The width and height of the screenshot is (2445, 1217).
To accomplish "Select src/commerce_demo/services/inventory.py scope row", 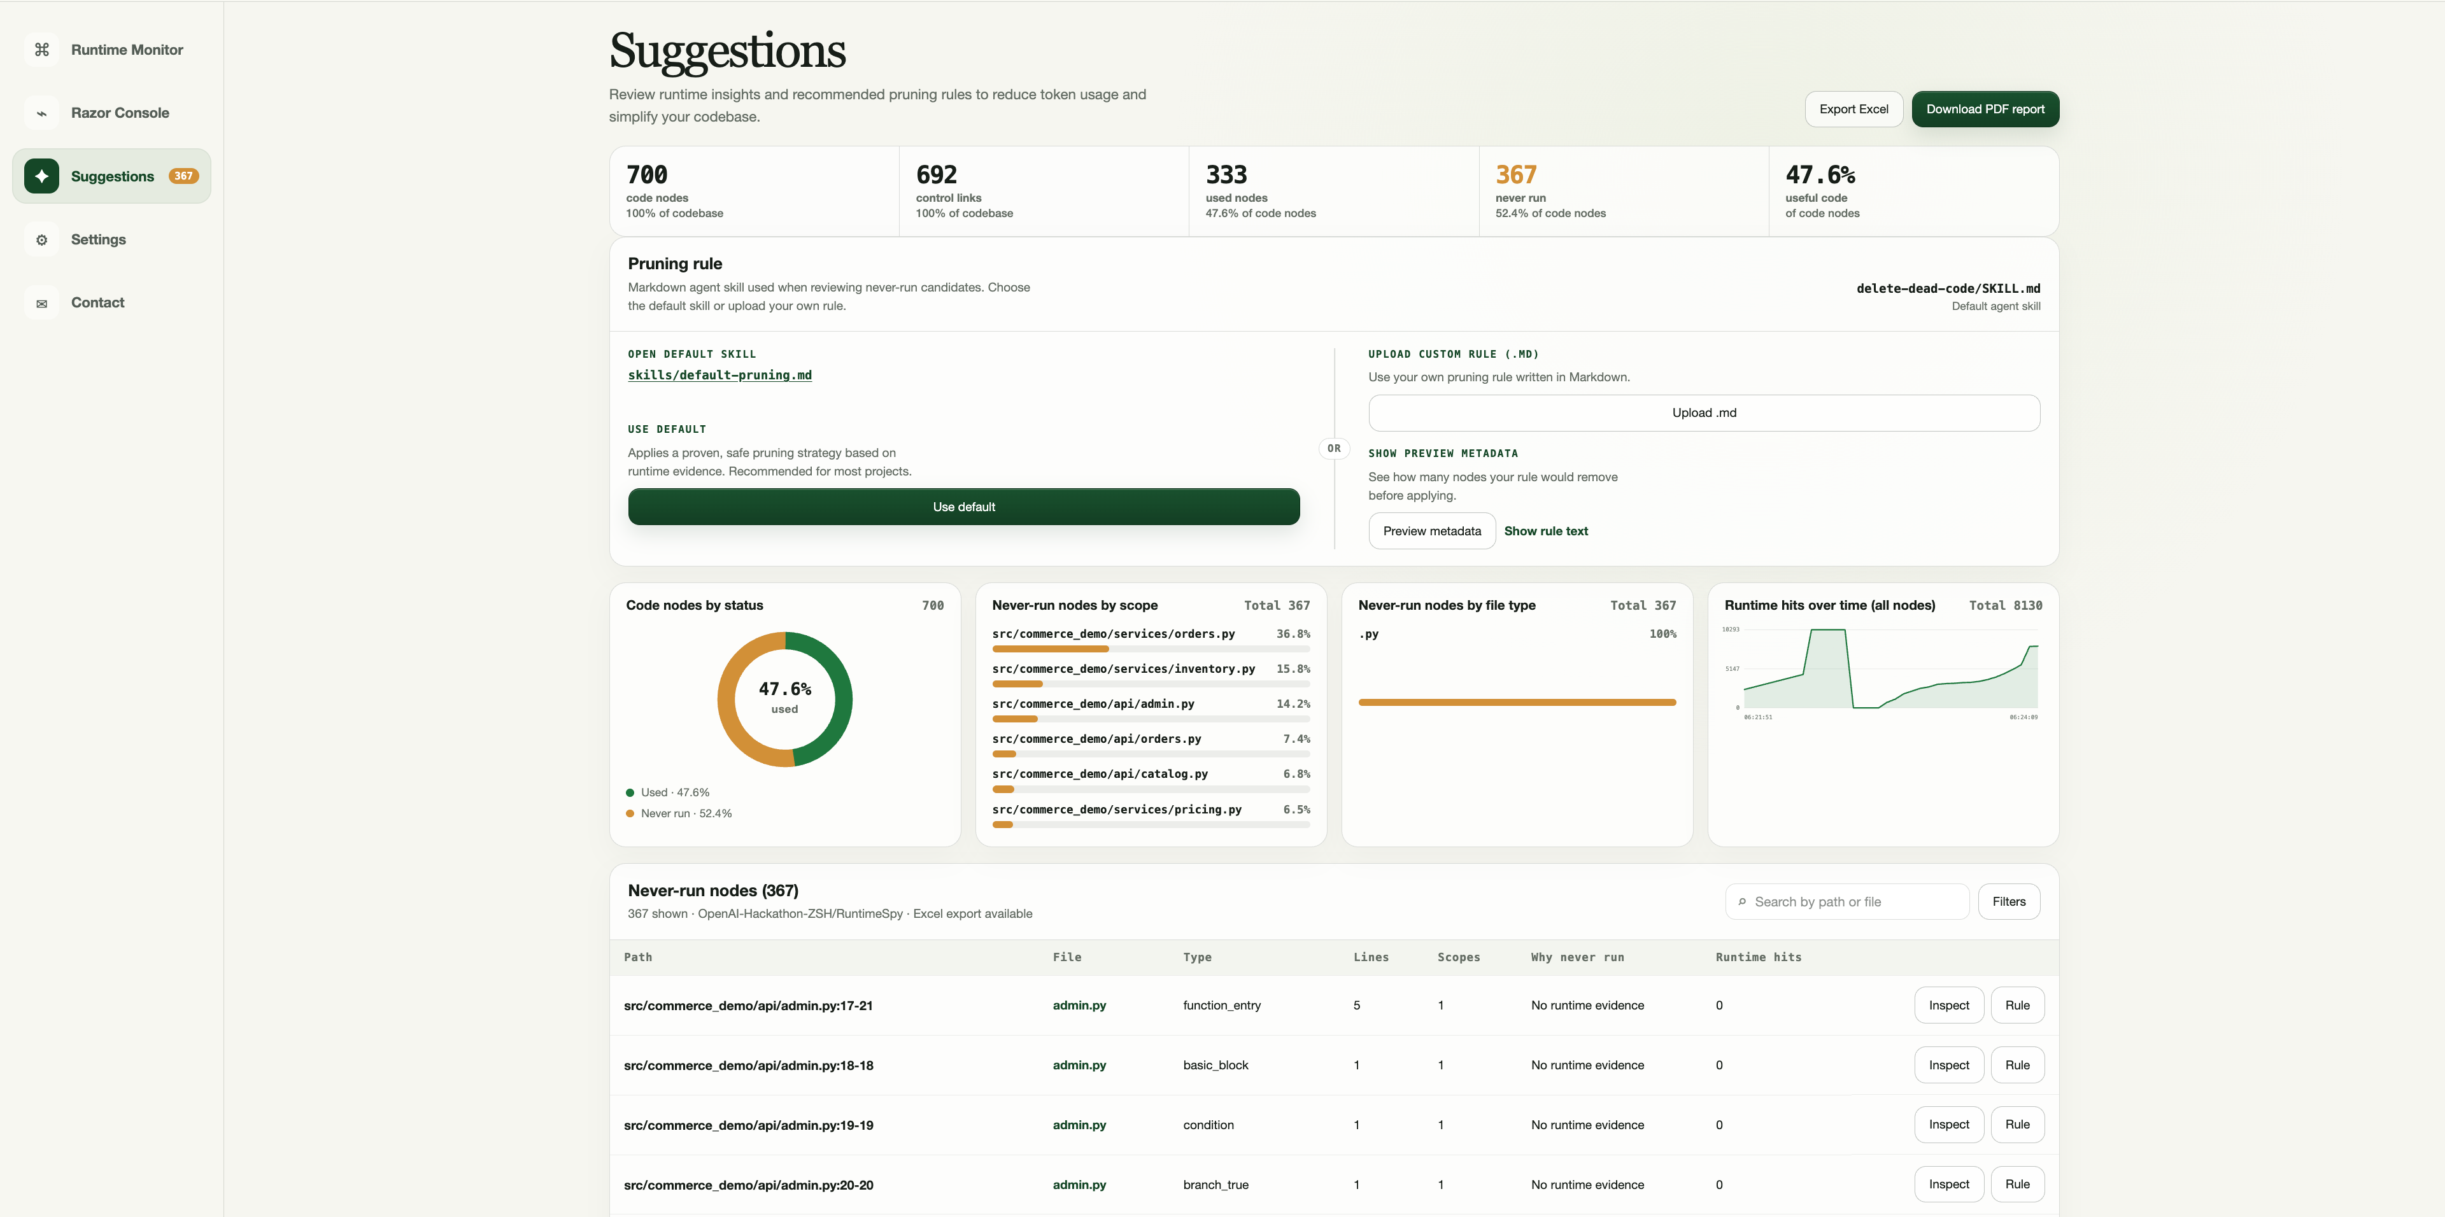I will pyautogui.click(x=1151, y=675).
